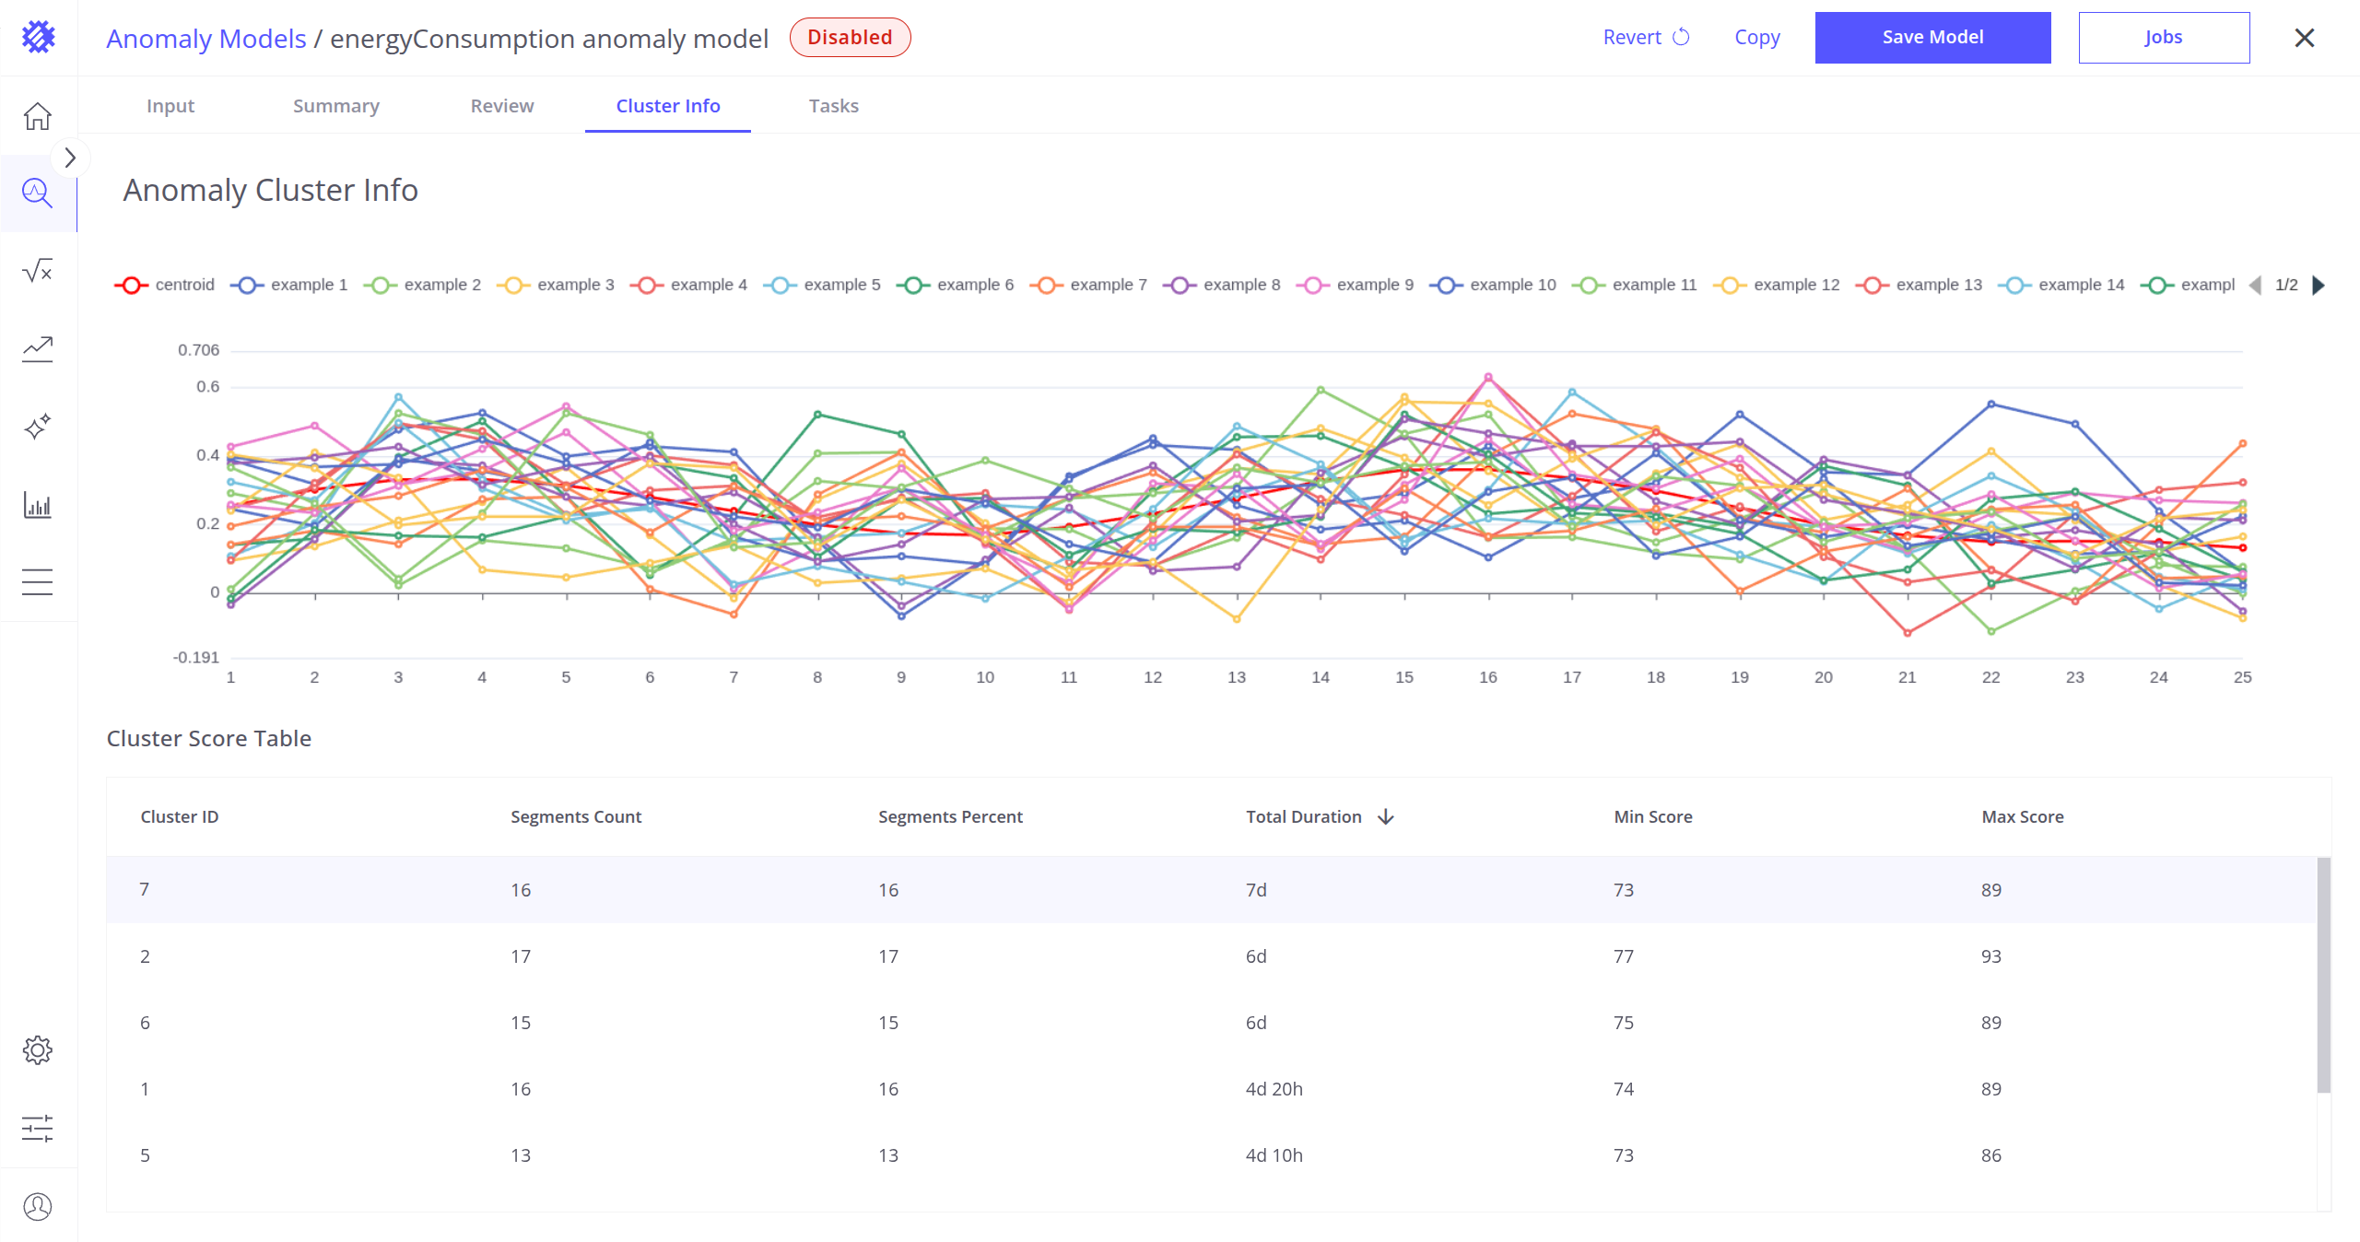Hide example 5 series in legend
Image resolution: width=2360 pixels, height=1242 pixels.
[823, 285]
